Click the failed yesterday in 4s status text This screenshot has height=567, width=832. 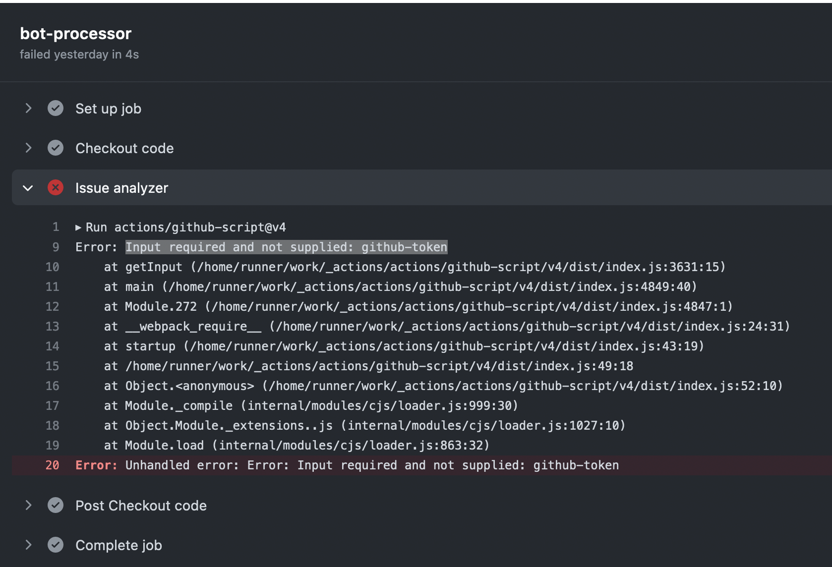coord(79,54)
